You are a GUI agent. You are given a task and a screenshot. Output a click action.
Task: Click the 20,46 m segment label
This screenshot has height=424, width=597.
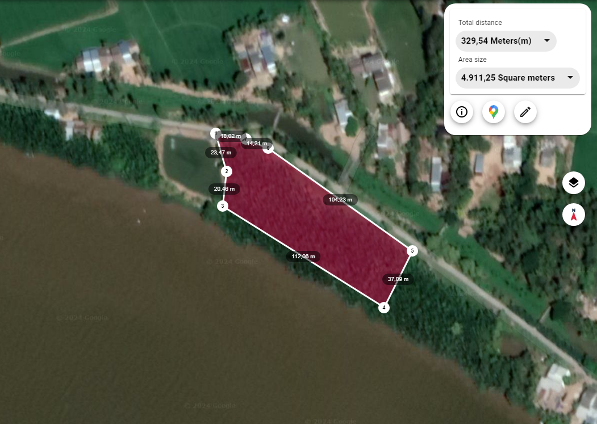224,189
